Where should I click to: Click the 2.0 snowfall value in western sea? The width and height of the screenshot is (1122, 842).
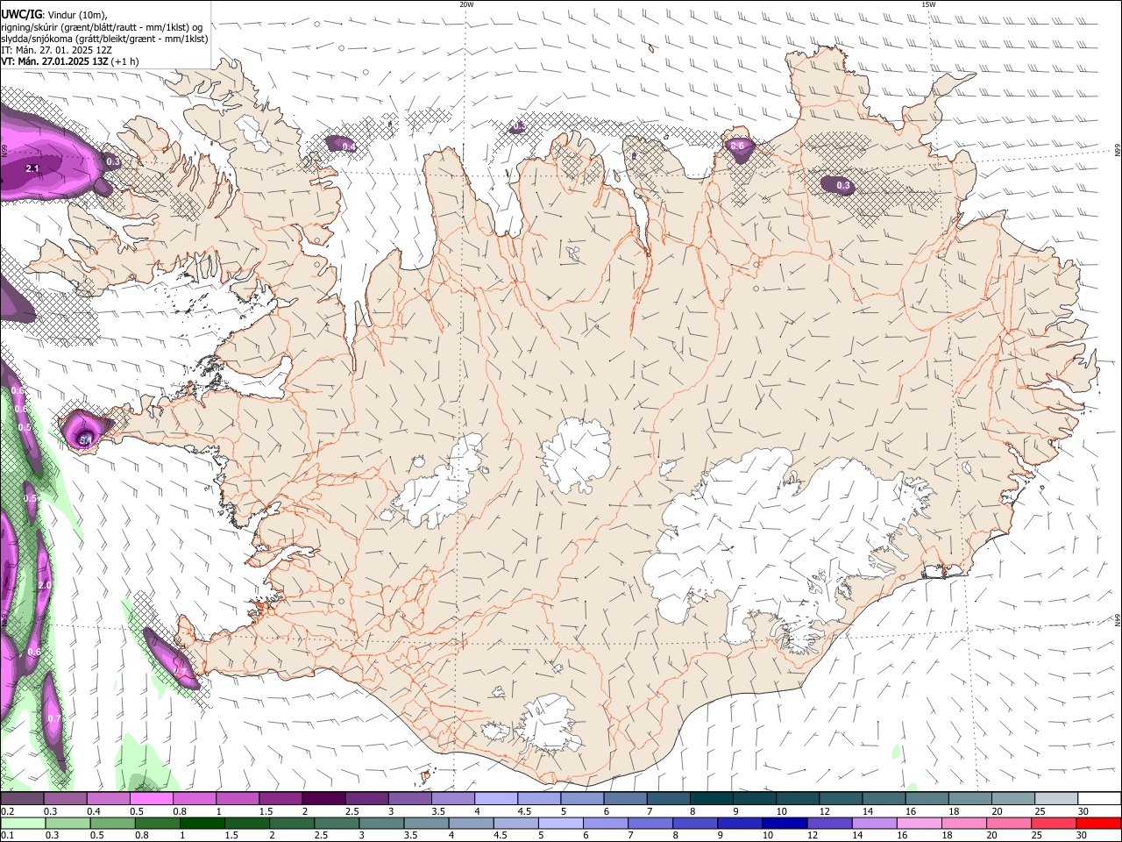tap(45, 584)
